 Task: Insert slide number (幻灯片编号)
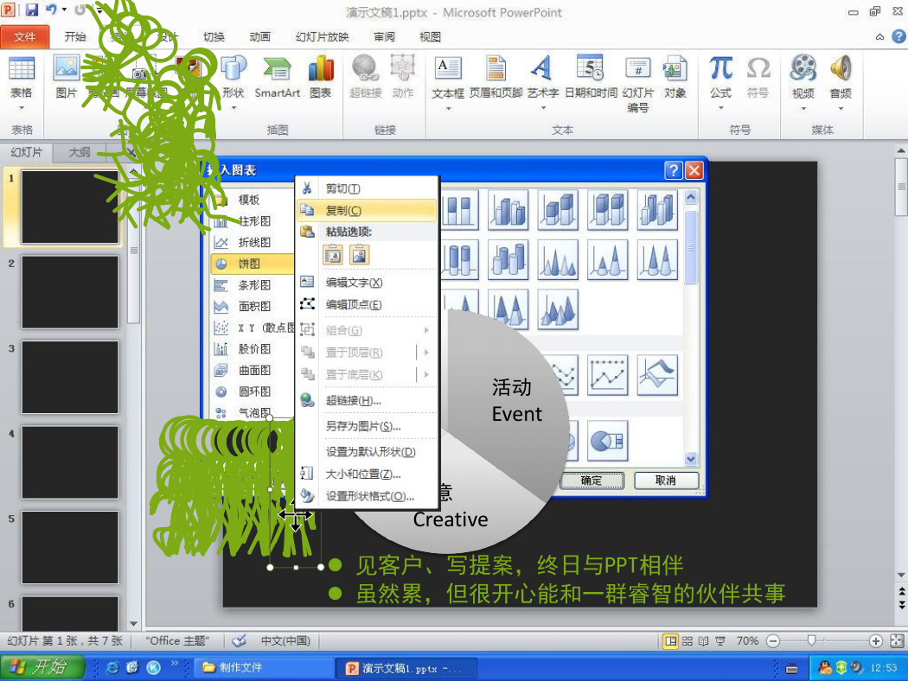point(638,84)
